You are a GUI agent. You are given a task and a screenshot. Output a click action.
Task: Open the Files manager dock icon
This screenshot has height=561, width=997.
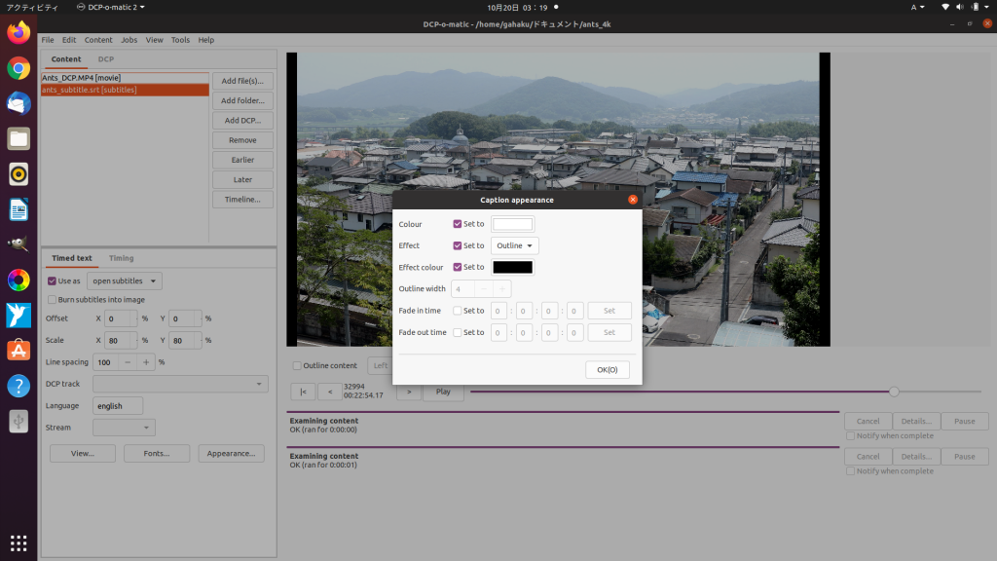click(x=18, y=138)
